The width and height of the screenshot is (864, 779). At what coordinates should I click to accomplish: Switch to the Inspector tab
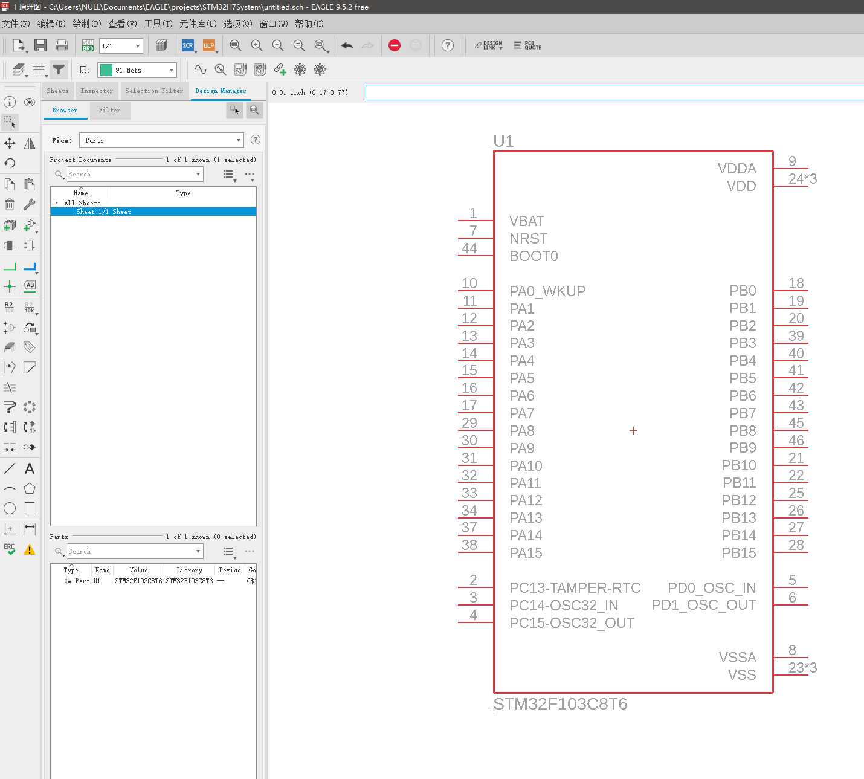pos(97,91)
